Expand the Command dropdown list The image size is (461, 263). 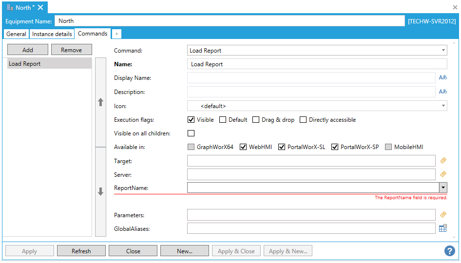click(443, 50)
